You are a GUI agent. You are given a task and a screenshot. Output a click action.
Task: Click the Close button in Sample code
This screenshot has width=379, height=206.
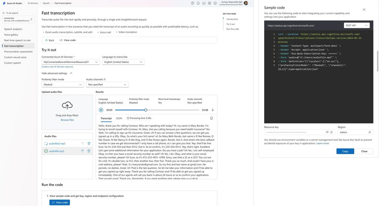pos(364,151)
